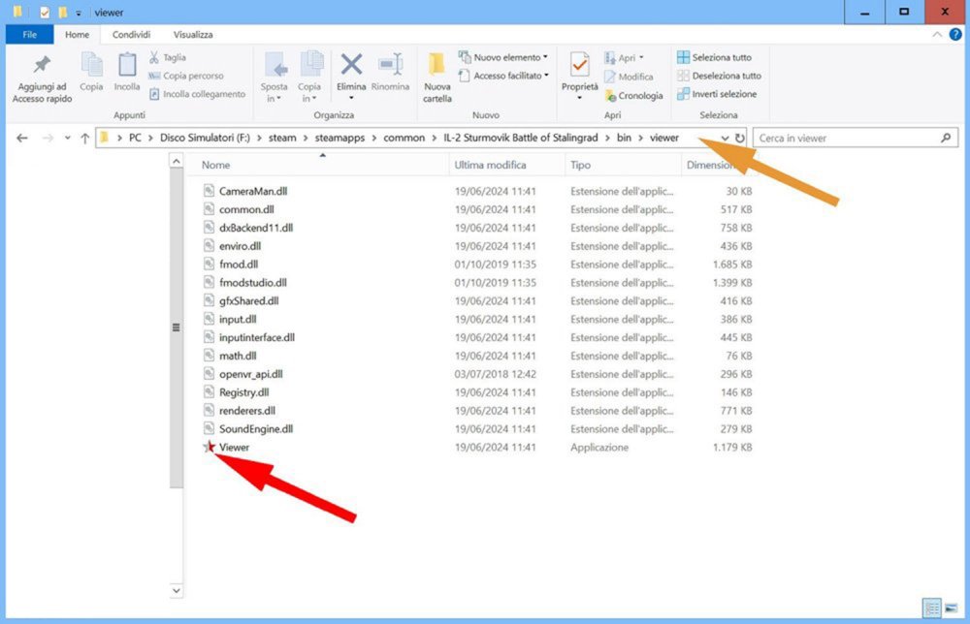Open the File menu
This screenshot has width=970, height=624.
click(30, 35)
